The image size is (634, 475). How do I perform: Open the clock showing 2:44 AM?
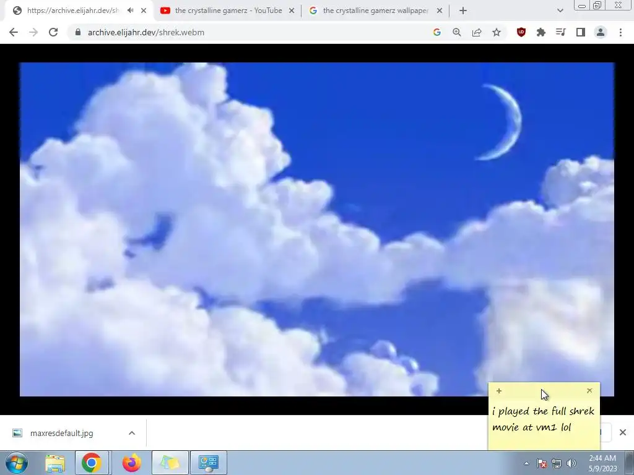(603, 463)
